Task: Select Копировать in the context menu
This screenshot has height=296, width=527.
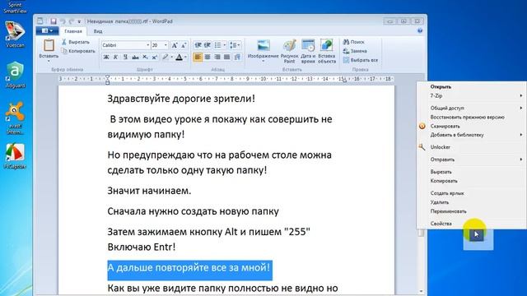Action: [x=472, y=181]
